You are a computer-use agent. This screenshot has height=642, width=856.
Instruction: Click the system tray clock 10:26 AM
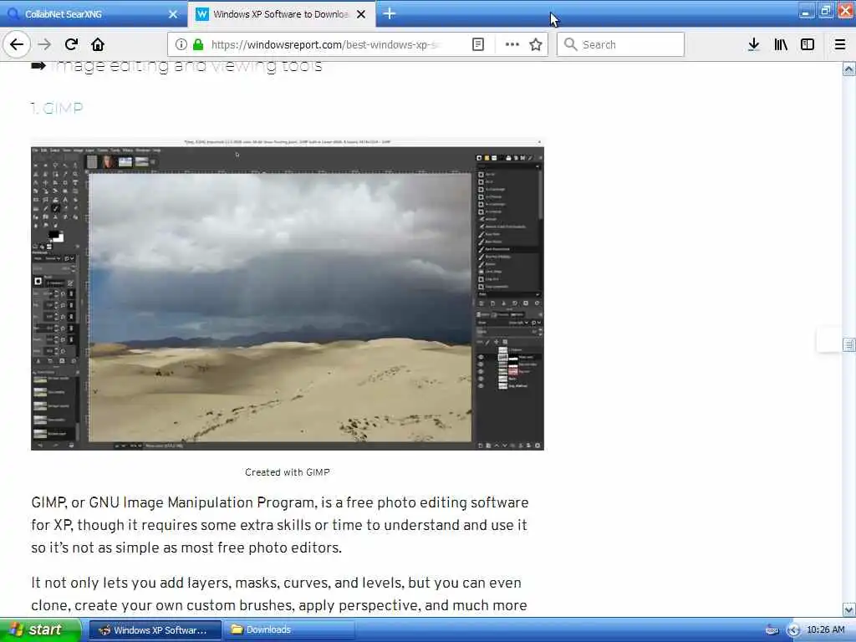pos(825,630)
